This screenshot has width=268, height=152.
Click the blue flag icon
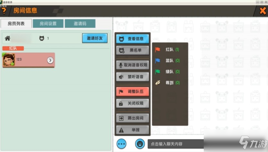click(157, 60)
